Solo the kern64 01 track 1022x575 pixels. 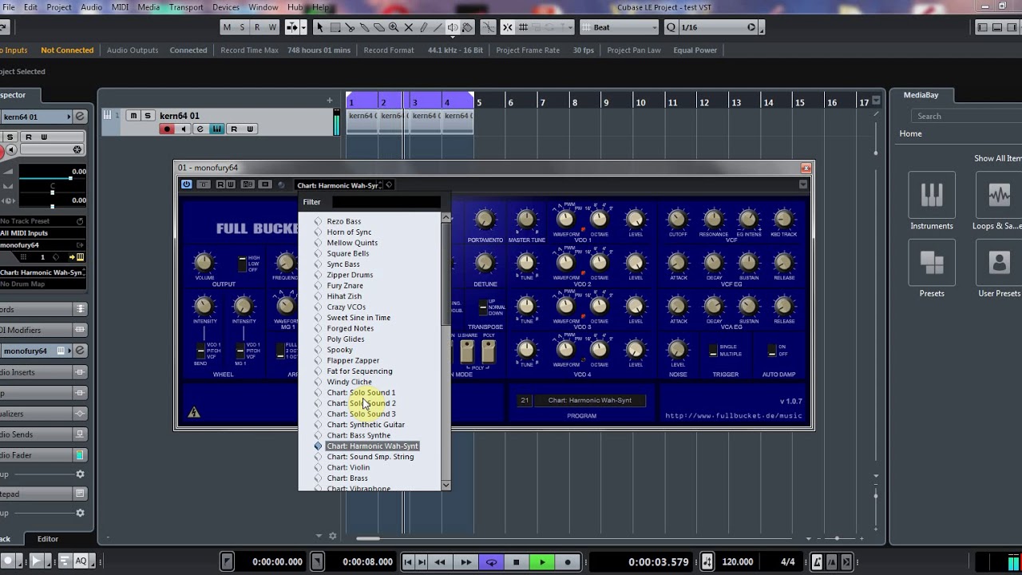pyautogui.click(x=147, y=116)
